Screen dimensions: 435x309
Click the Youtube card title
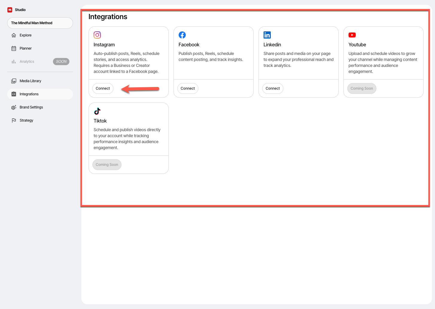click(357, 45)
